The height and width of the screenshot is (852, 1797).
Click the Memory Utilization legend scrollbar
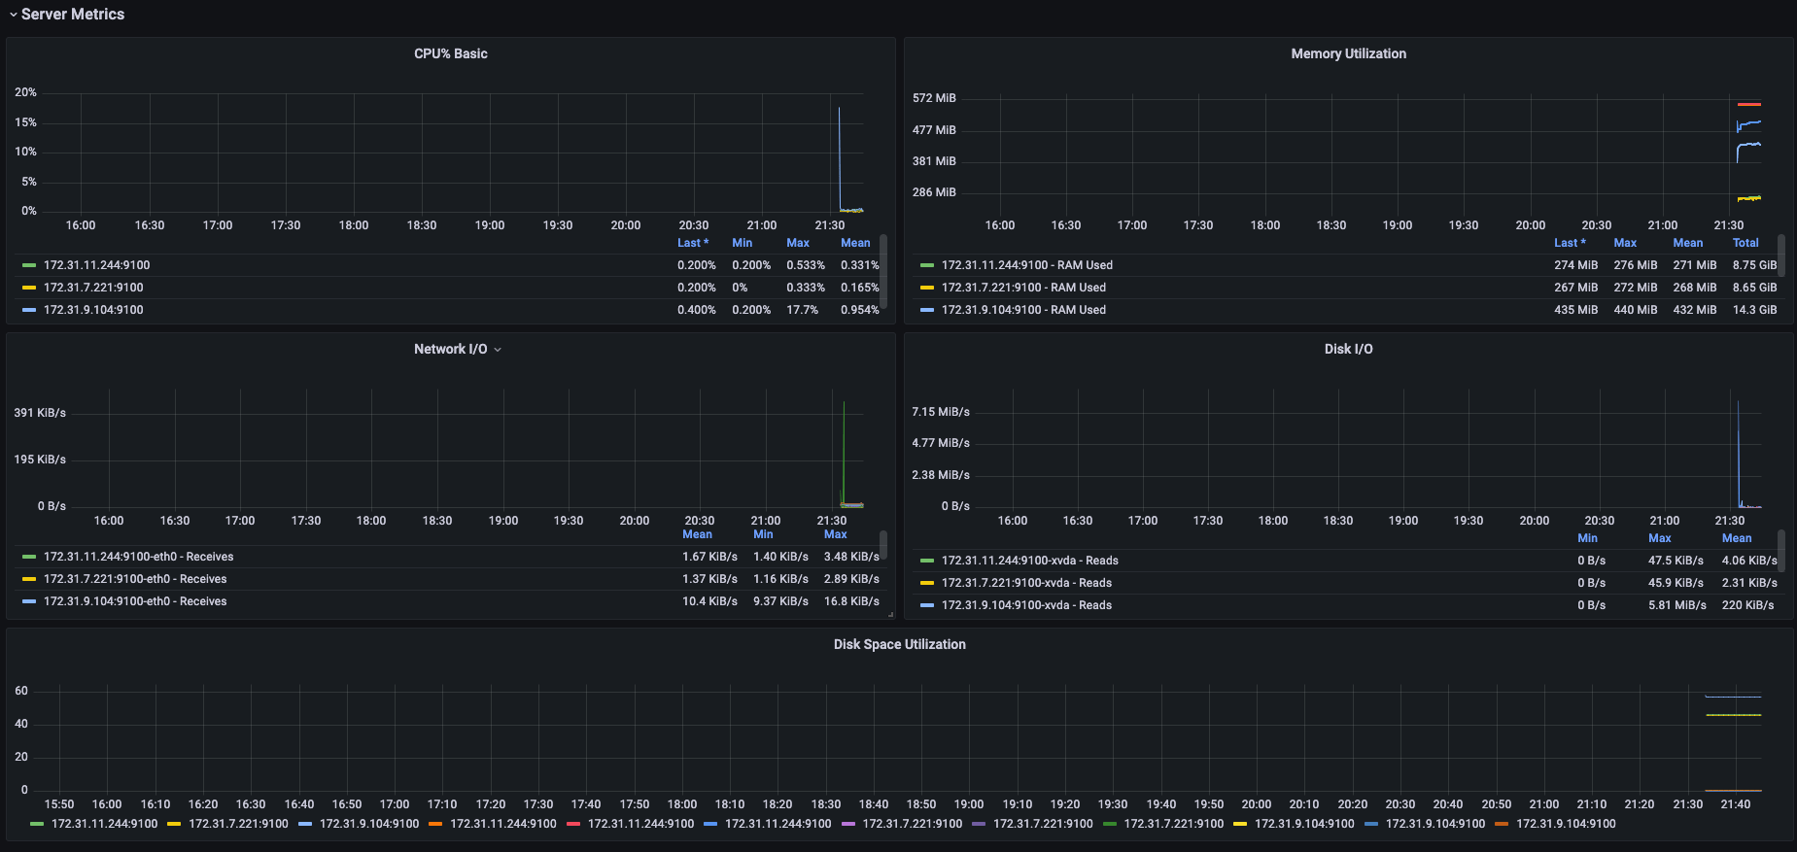tap(1780, 256)
